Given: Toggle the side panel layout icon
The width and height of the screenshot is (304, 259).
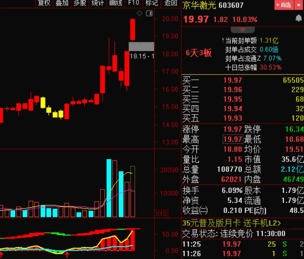Looking at the screenshot, I should [x=149, y=13].
